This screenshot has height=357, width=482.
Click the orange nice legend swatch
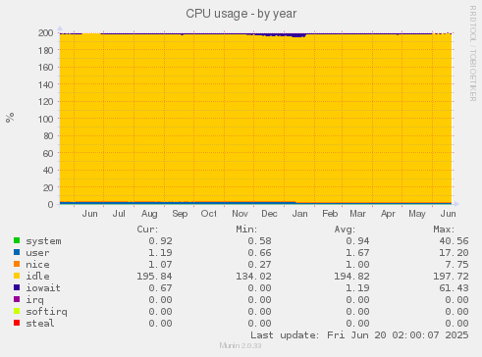point(17,264)
